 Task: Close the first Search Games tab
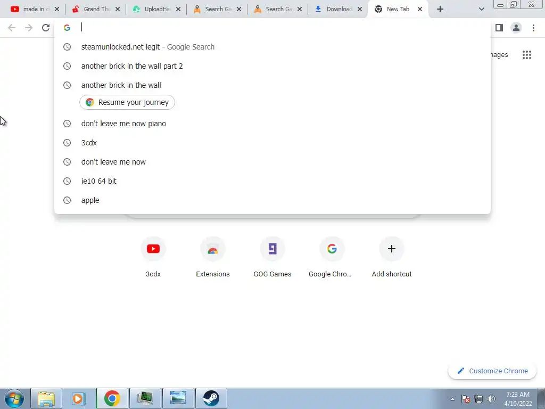239,9
